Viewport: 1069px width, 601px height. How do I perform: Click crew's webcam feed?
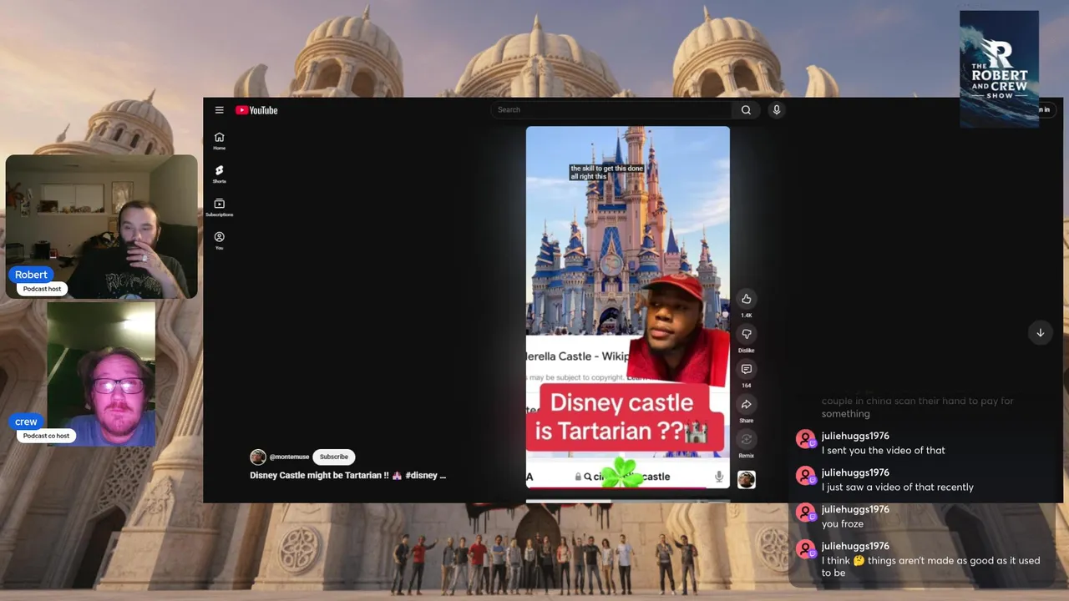click(101, 374)
